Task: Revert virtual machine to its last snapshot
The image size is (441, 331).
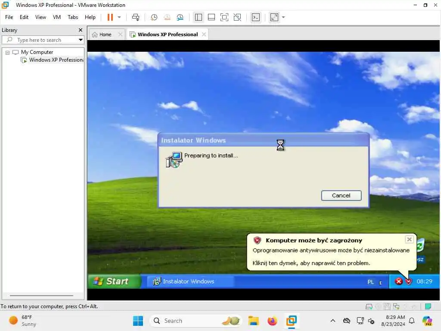Action: pos(167,17)
